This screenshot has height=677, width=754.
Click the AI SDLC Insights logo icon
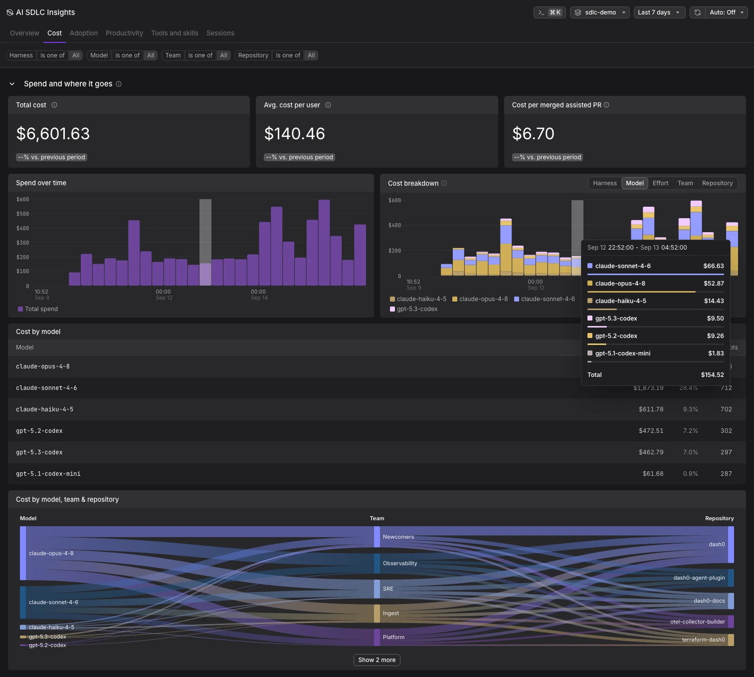point(9,12)
